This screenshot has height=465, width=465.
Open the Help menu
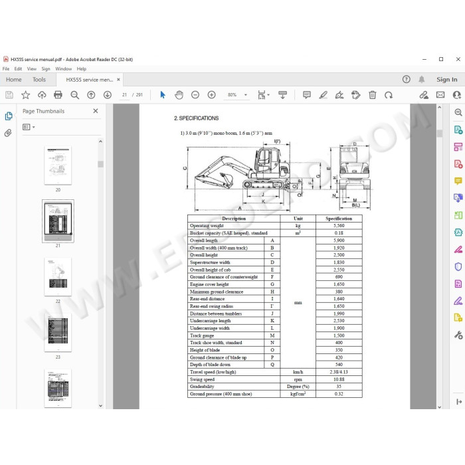click(82, 69)
